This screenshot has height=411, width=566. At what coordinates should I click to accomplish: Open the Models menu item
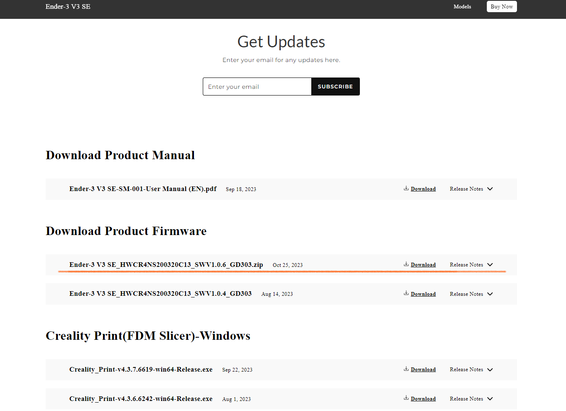pos(462,7)
